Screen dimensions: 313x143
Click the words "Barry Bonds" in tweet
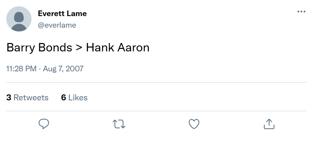[39, 48]
